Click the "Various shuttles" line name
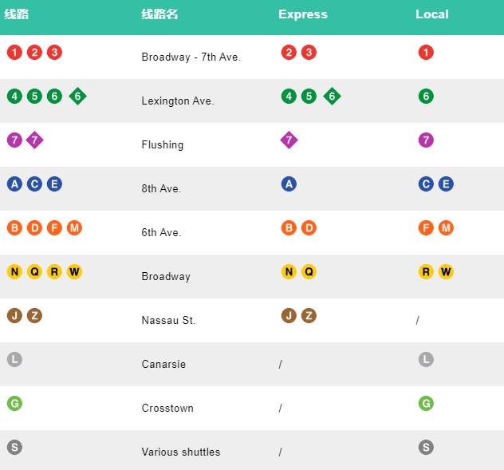 tap(181, 452)
